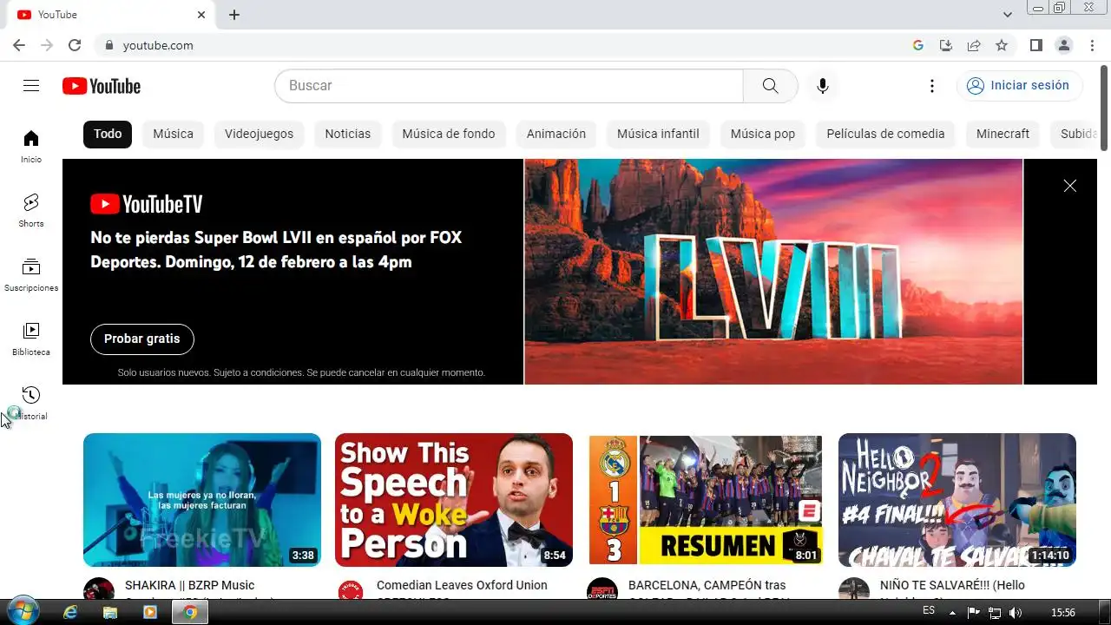
Task: Click the LVII Super Bowl banner image
Action: click(773, 272)
